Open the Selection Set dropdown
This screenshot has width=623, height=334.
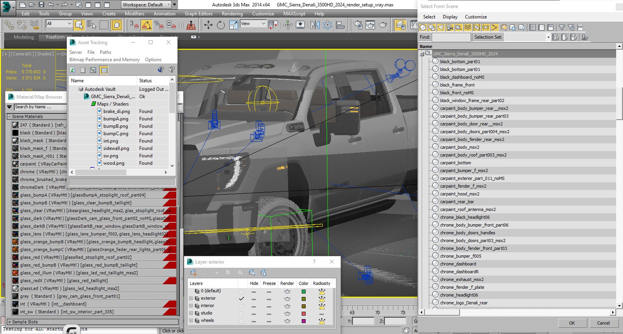pyautogui.click(x=528, y=37)
